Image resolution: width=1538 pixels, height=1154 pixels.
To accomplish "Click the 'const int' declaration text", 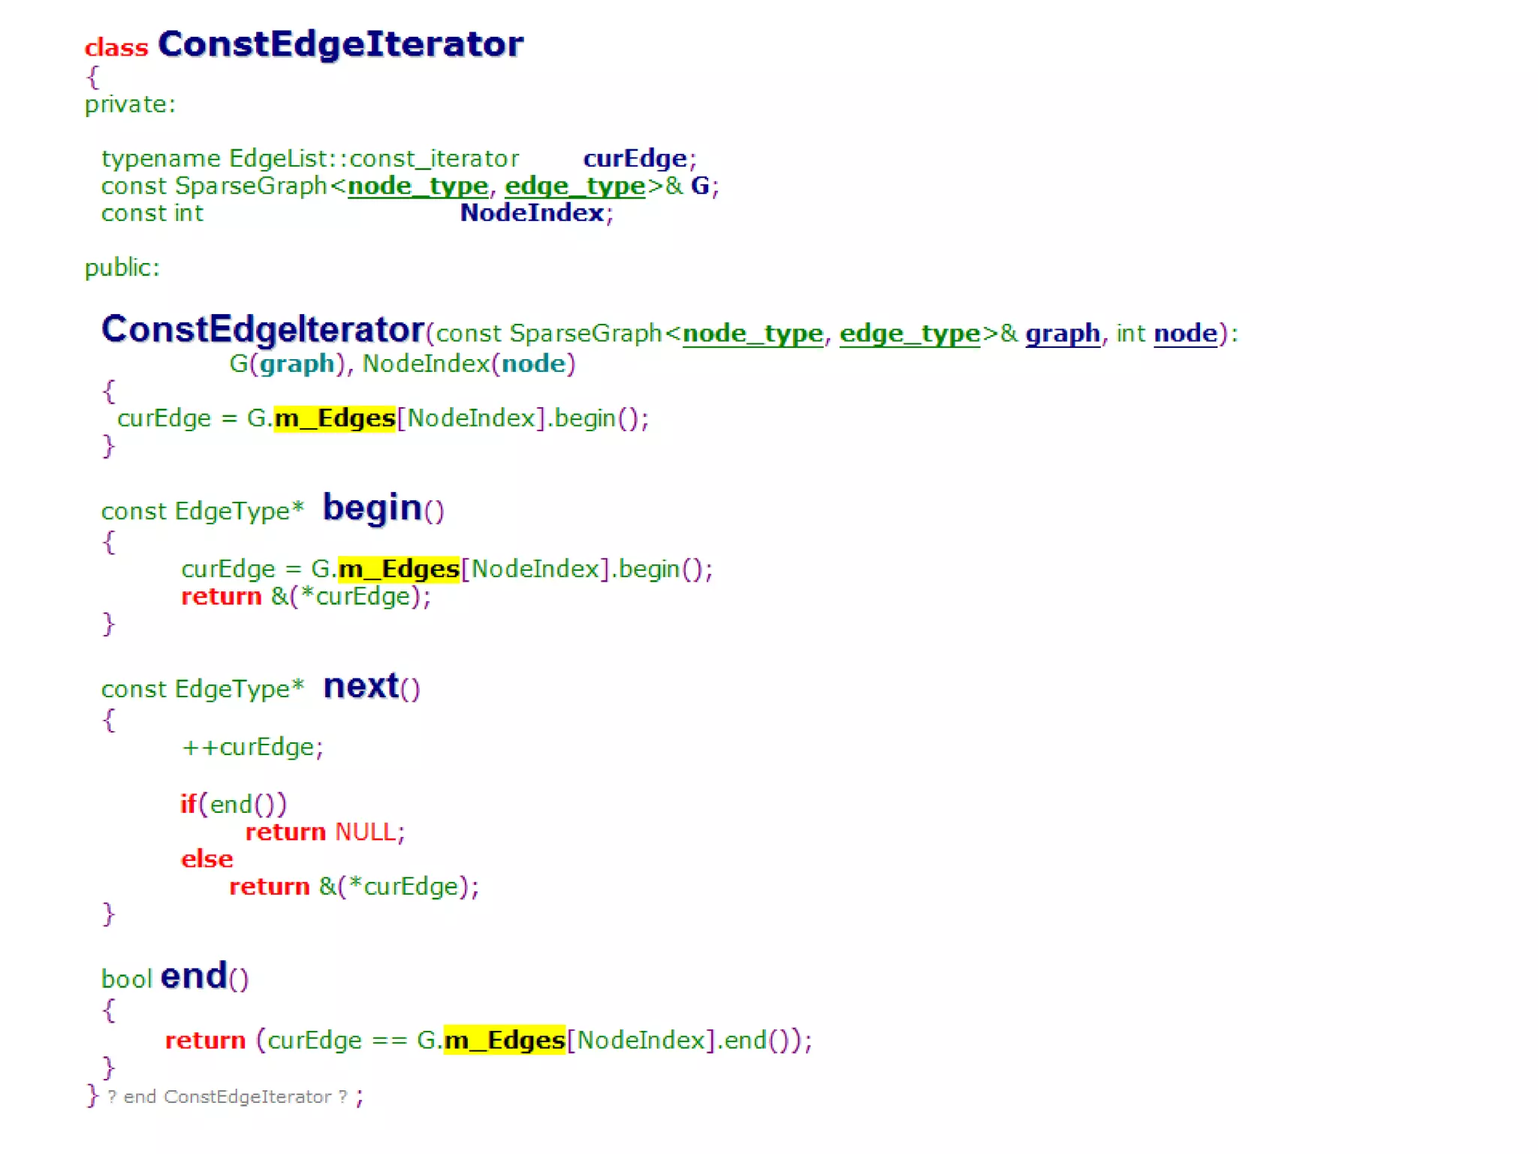I will [152, 213].
